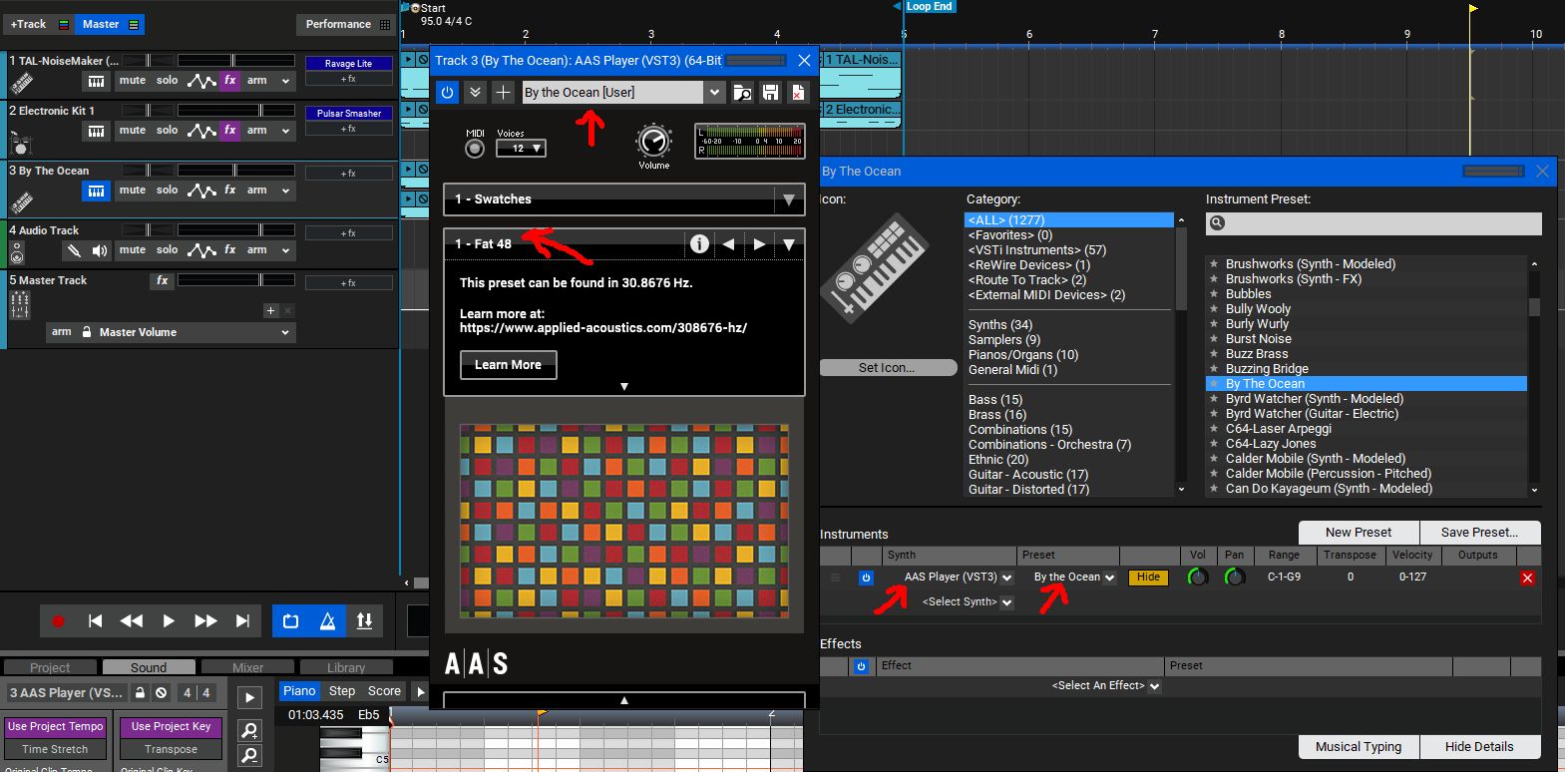Open automation icon on TAL-NoiseMaker track

click(x=201, y=81)
